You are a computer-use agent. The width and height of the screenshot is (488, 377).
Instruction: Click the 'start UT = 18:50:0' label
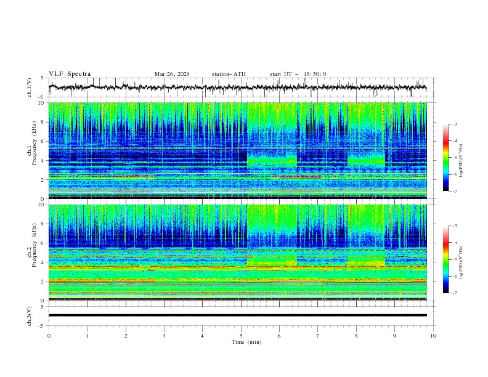point(298,74)
